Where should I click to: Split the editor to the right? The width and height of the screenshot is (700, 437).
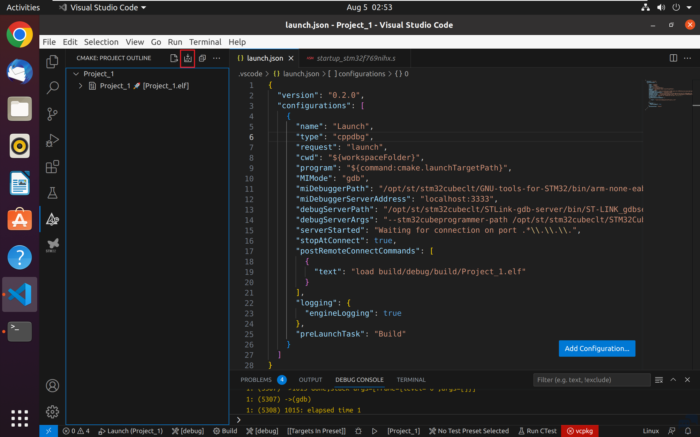673,58
